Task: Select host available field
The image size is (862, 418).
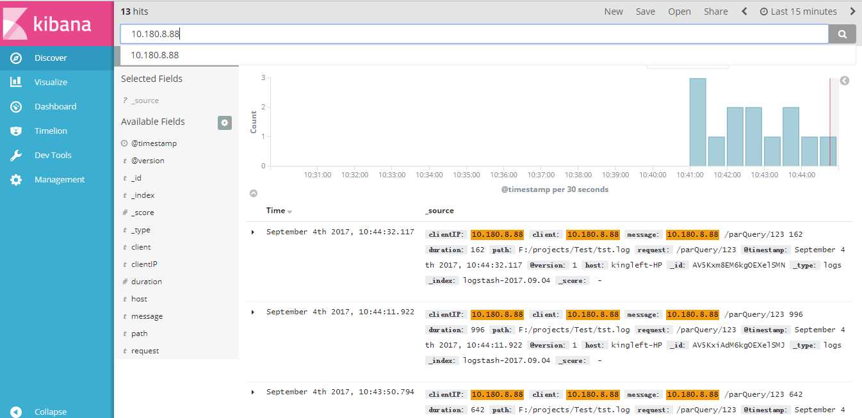Action: tap(139, 299)
